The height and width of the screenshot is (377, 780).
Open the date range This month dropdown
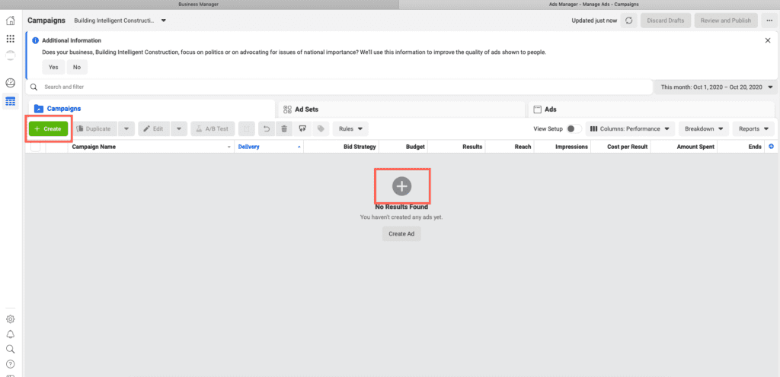pos(716,87)
